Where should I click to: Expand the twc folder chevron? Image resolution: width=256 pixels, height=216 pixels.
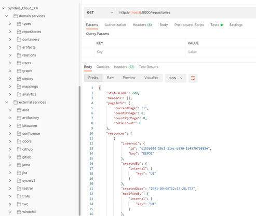10,204
